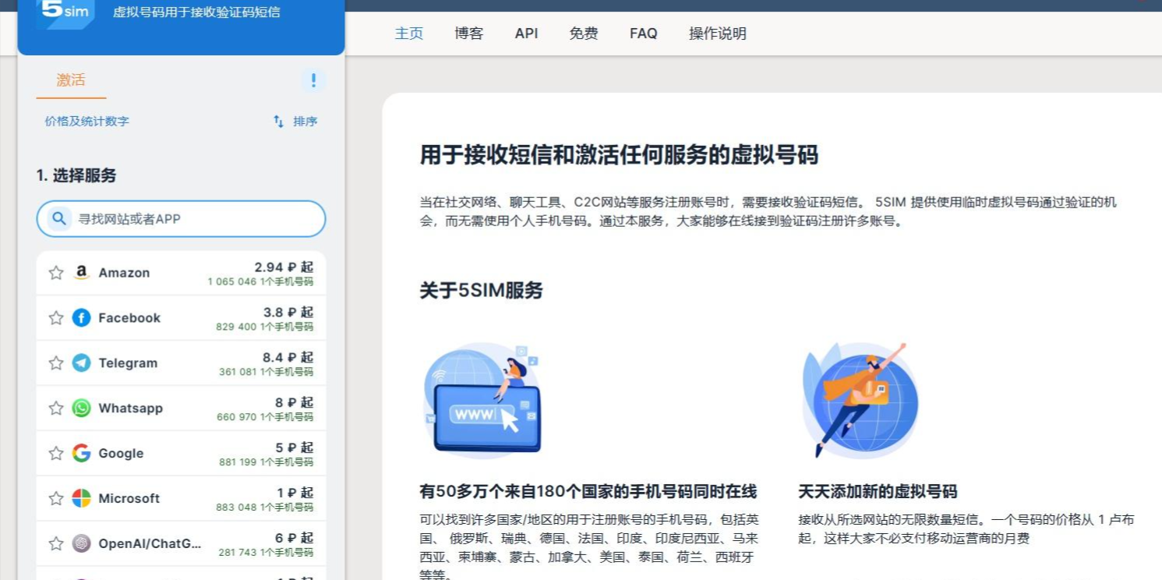Favorite Amazon with its star

(x=56, y=273)
